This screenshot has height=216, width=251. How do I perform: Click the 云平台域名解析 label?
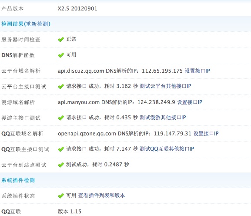tap(21, 71)
